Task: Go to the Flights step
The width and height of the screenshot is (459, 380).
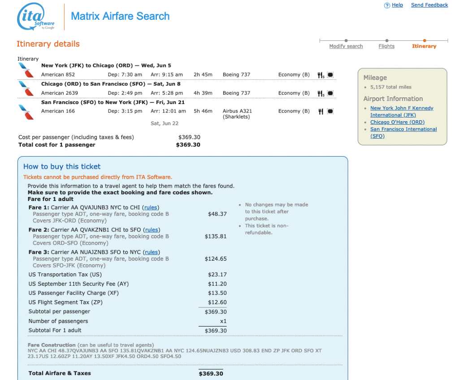Action: tap(386, 46)
